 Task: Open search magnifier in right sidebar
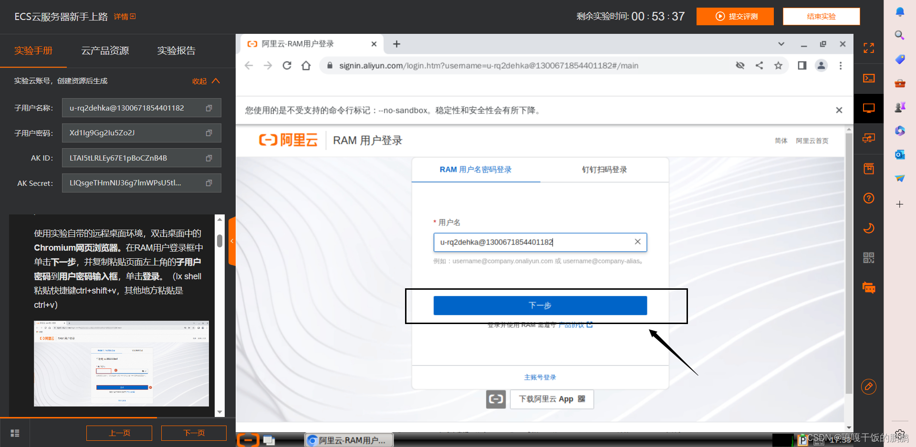[x=900, y=35]
